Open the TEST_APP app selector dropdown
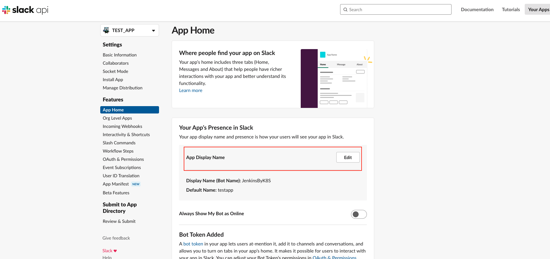This screenshot has height=259, width=550. [130, 30]
